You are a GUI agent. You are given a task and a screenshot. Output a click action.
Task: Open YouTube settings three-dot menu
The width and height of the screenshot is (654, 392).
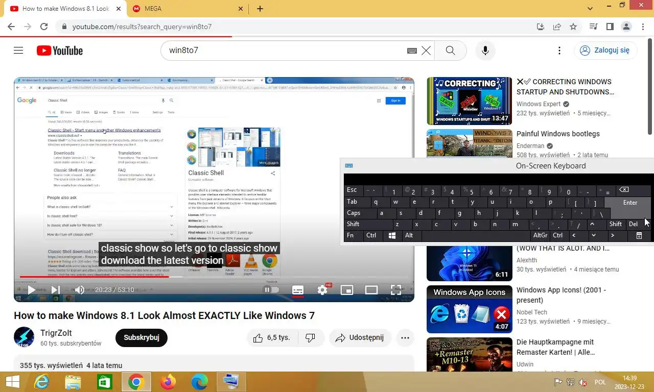[559, 51]
